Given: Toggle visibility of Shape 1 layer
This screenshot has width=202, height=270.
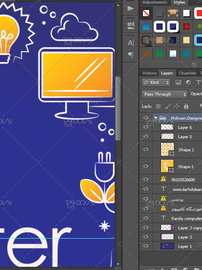Looking at the screenshot, I should (146, 166).
